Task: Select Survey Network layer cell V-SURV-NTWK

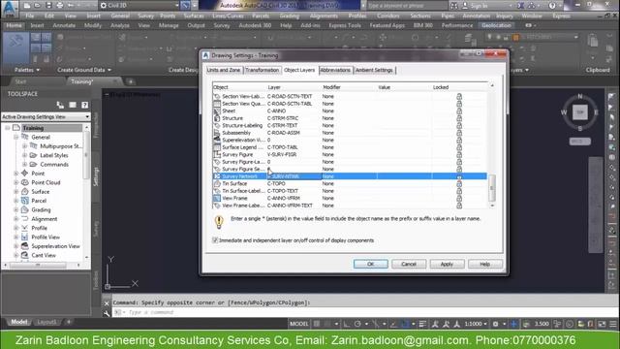Action: coord(294,176)
